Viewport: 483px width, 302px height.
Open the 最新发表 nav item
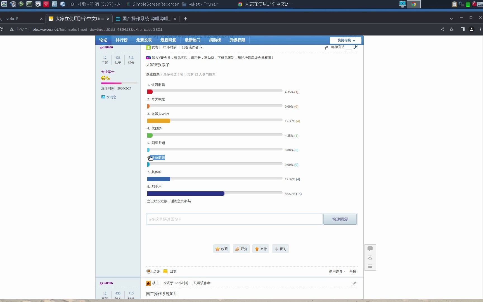point(144,40)
